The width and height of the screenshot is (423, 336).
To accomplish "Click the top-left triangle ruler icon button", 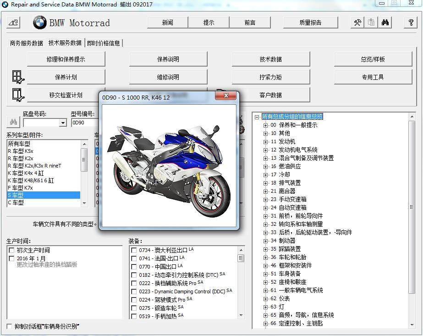I will pos(13,22).
